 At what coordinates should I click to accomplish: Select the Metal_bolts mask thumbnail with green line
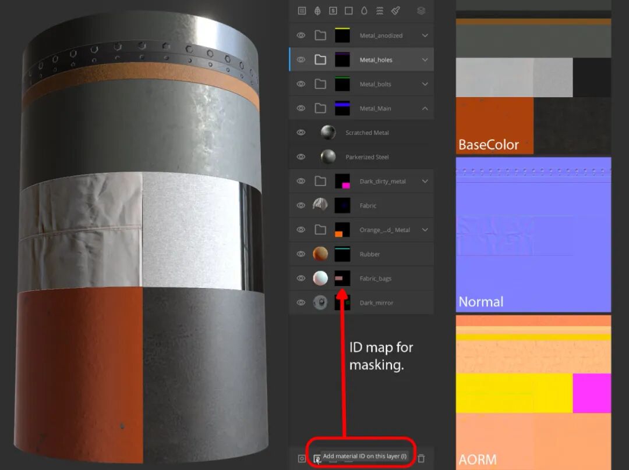click(x=342, y=84)
